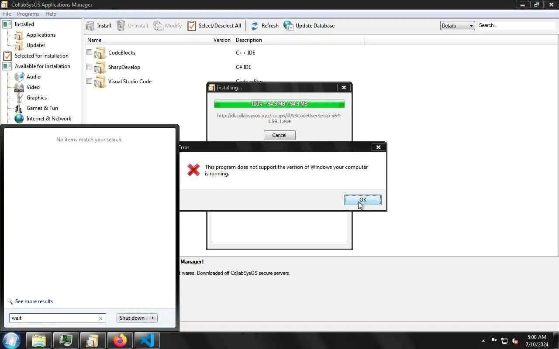Select the SharpDevelop entry name
Screen dimensions: 559x349
124,67
